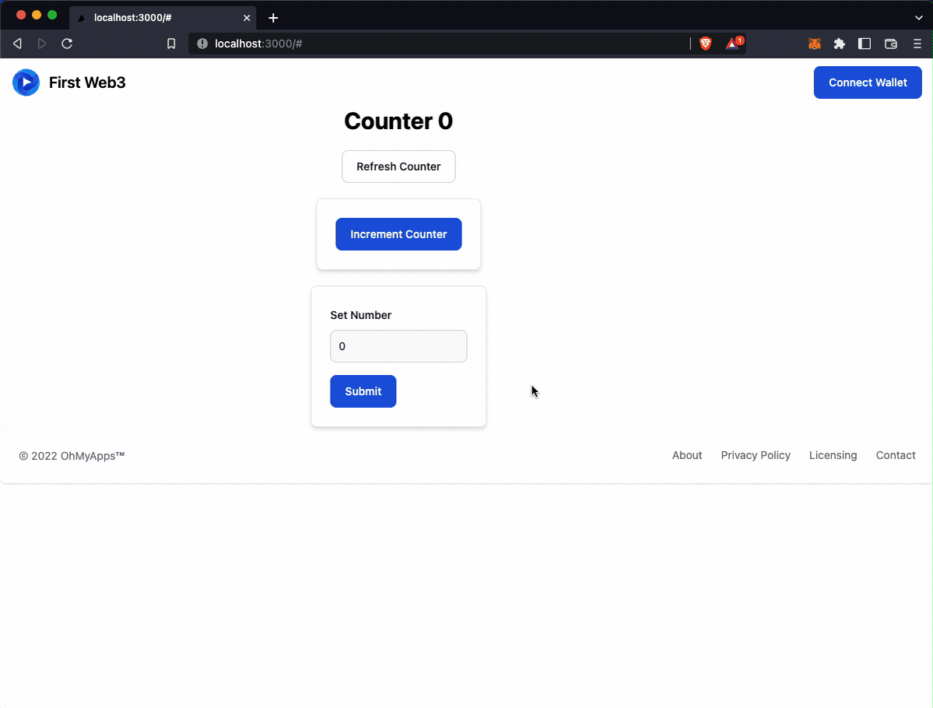The width and height of the screenshot is (933, 708).
Task: Open the Licensing footer link
Action: [x=833, y=455]
